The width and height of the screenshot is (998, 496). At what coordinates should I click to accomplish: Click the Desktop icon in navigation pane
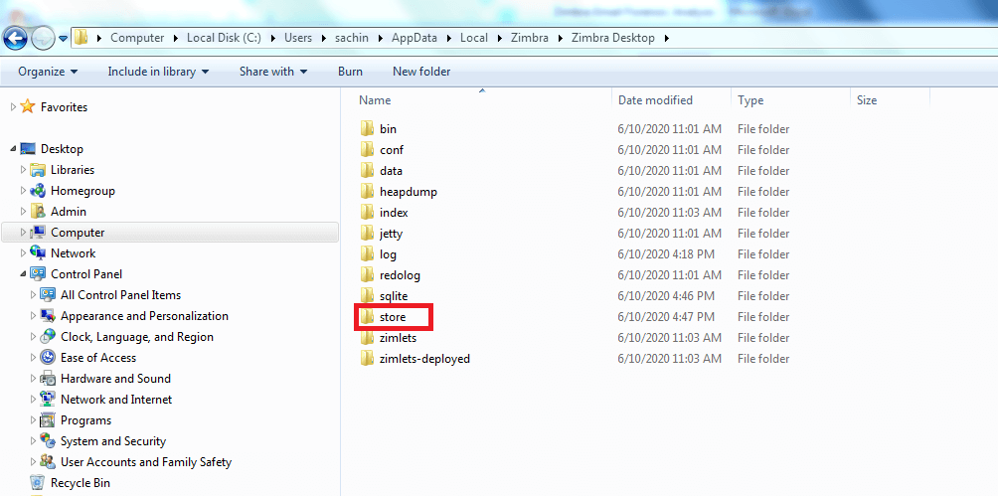click(x=28, y=149)
